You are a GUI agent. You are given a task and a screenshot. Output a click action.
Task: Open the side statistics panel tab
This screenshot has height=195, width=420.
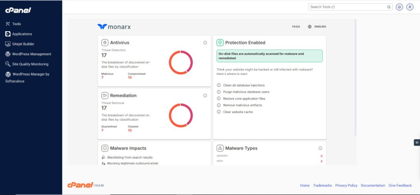pyautogui.click(x=417, y=143)
